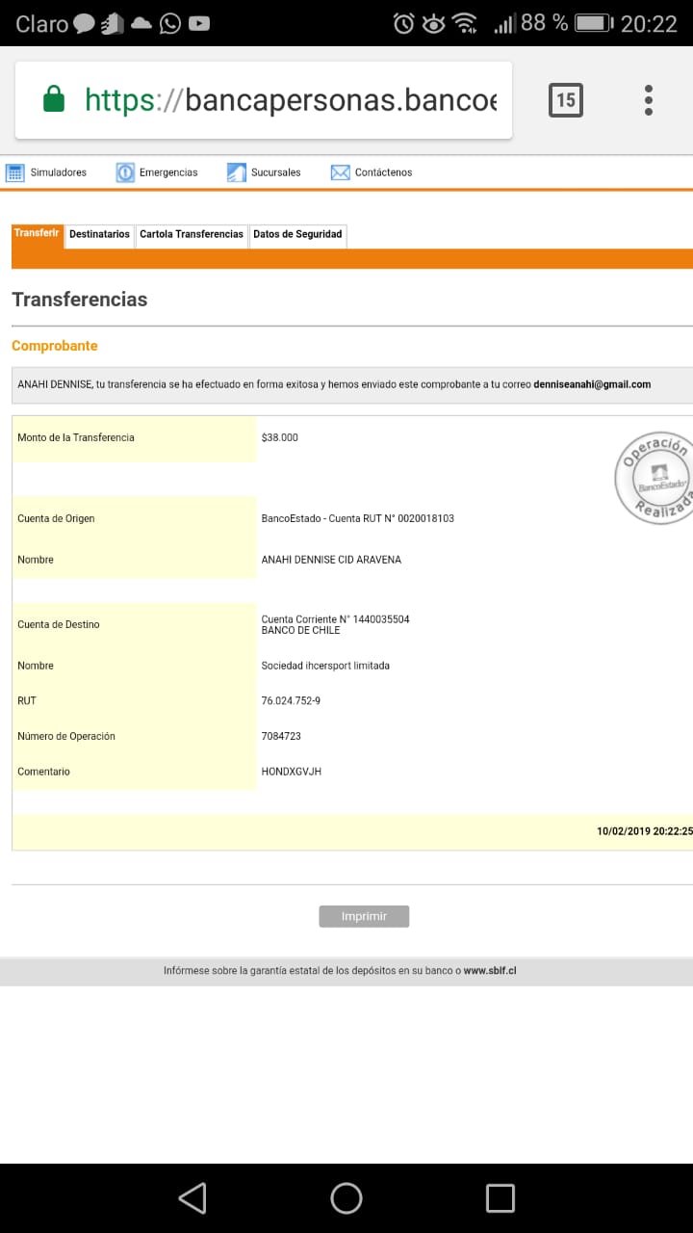Click the RUT value 76.024.752-9
Viewport: 693px width, 1233px height.
point(291,701)
